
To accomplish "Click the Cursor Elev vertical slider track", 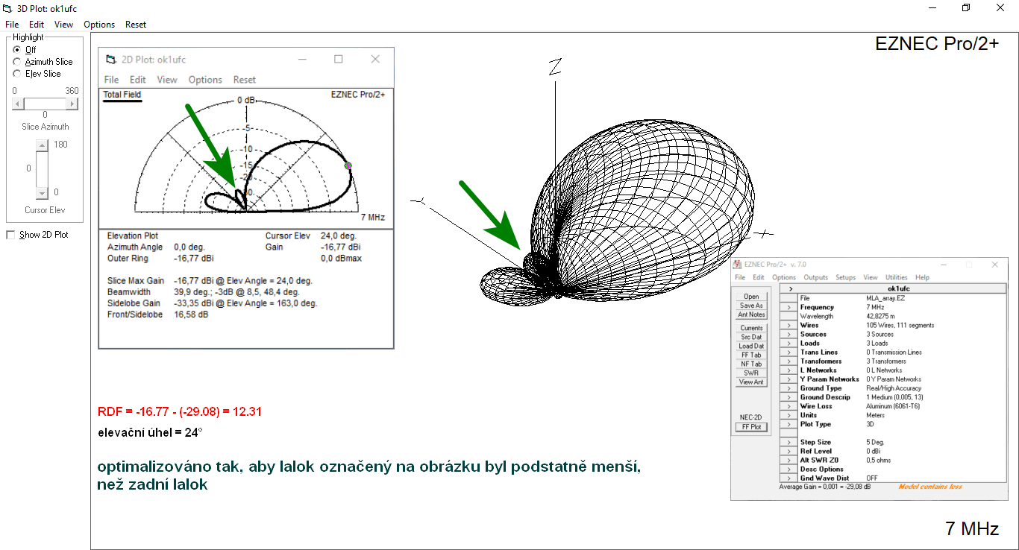I will [x=43, y=169].
